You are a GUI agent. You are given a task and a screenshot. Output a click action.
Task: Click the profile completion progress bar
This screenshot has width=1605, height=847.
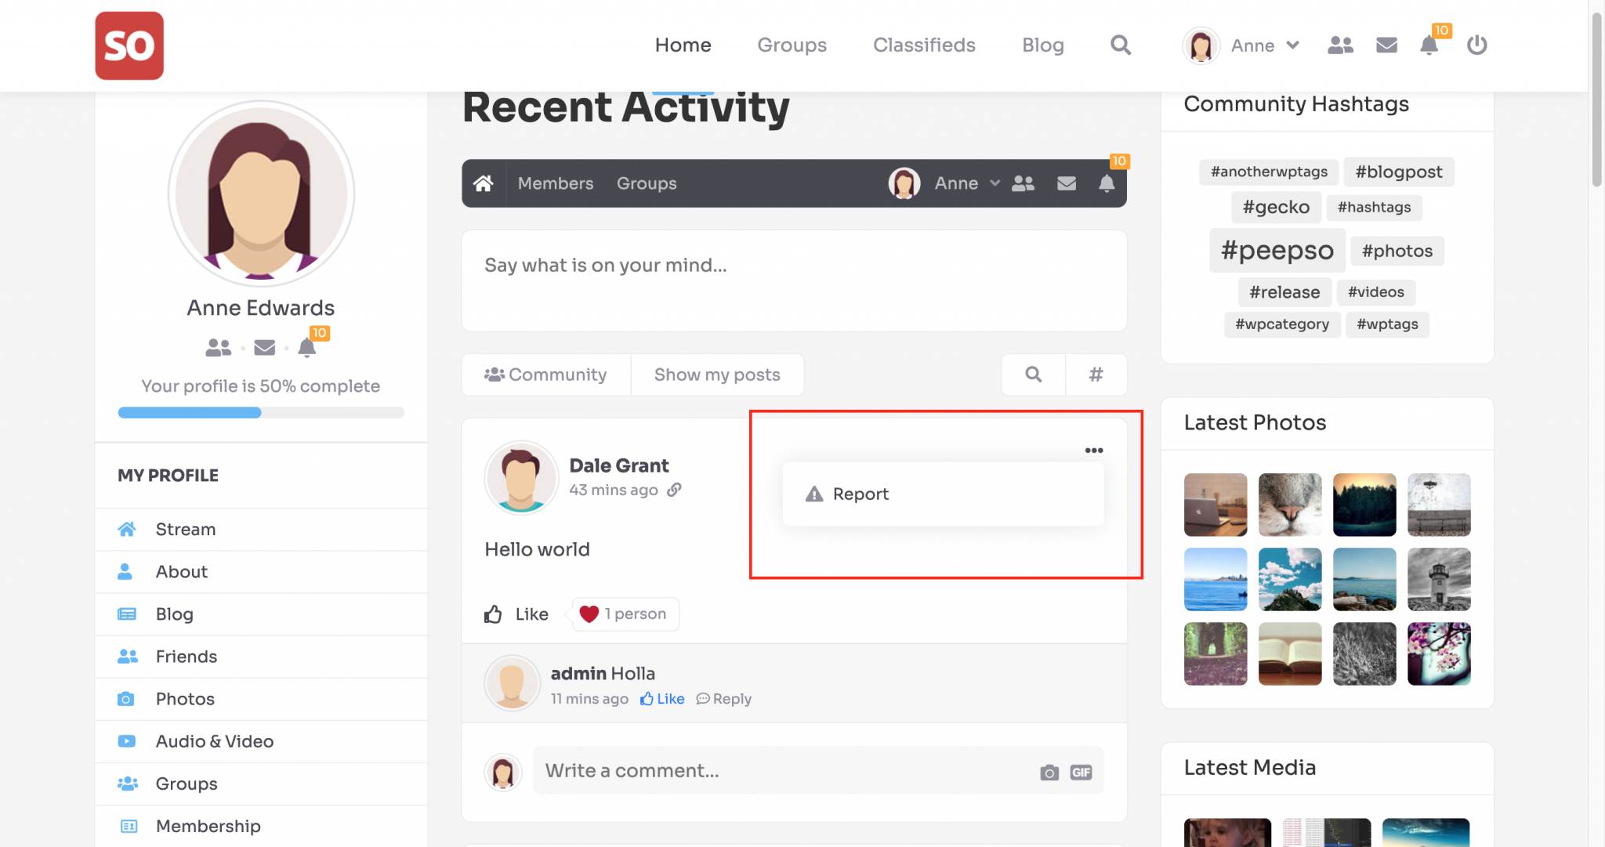pyautogui.click(x=261, y=413)
